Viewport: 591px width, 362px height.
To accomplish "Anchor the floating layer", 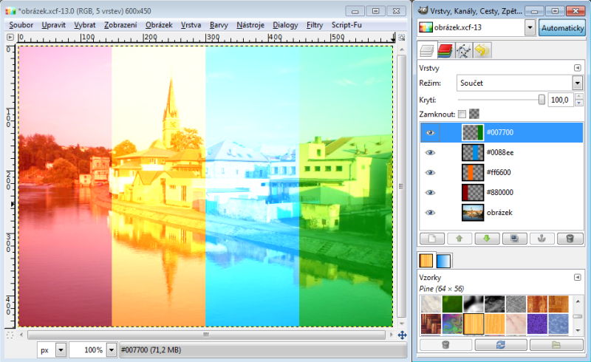I will pyautogui.click(x=542, y=239).
